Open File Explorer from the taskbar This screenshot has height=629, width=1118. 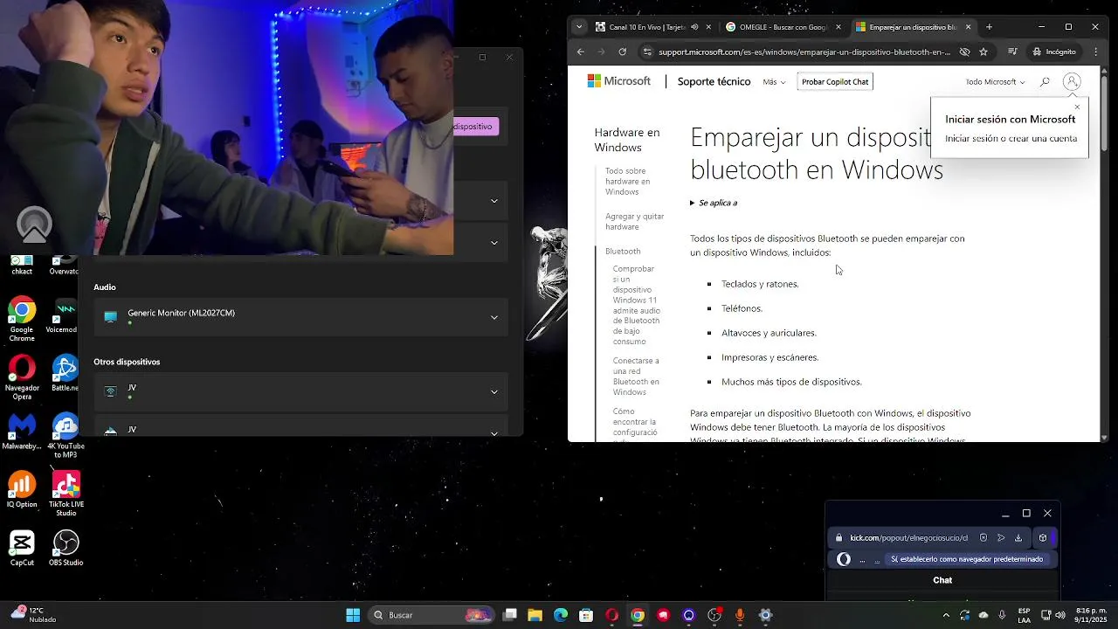(535, 615)
